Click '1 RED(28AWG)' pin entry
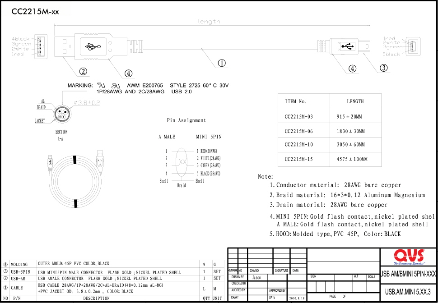 pyautogui.click(x=207, y=151)
